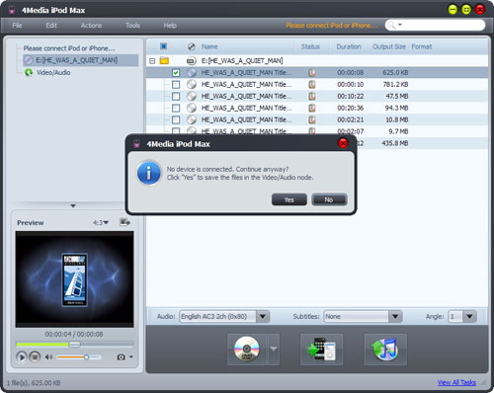Click the green Video/Audio sync icon
Image resolution: width=494 pixels, height=393 pixels.
[29, 72]
